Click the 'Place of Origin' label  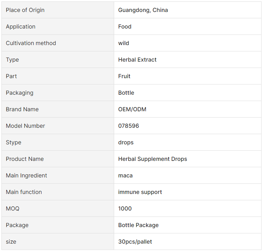tap(25, 10)
